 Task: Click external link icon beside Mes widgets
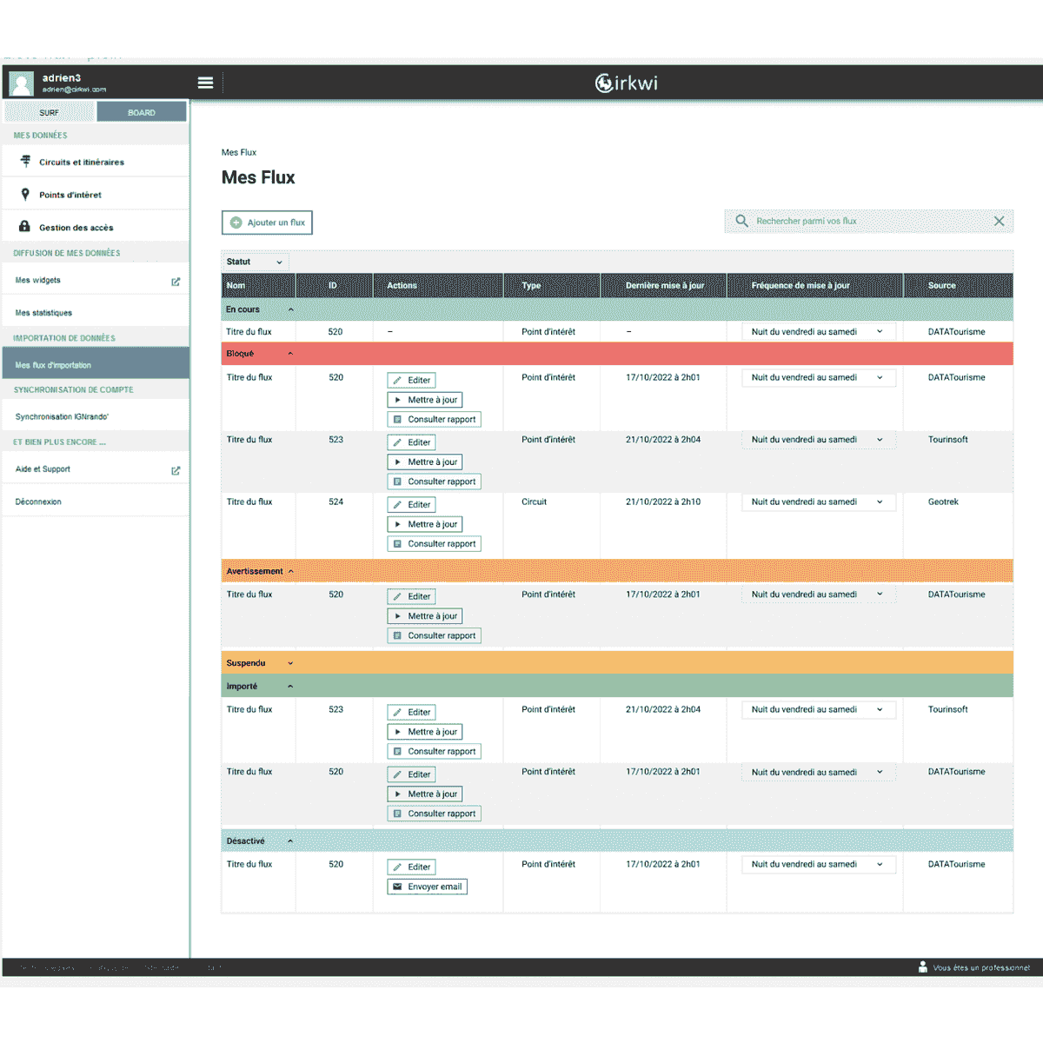click(176, 282)
